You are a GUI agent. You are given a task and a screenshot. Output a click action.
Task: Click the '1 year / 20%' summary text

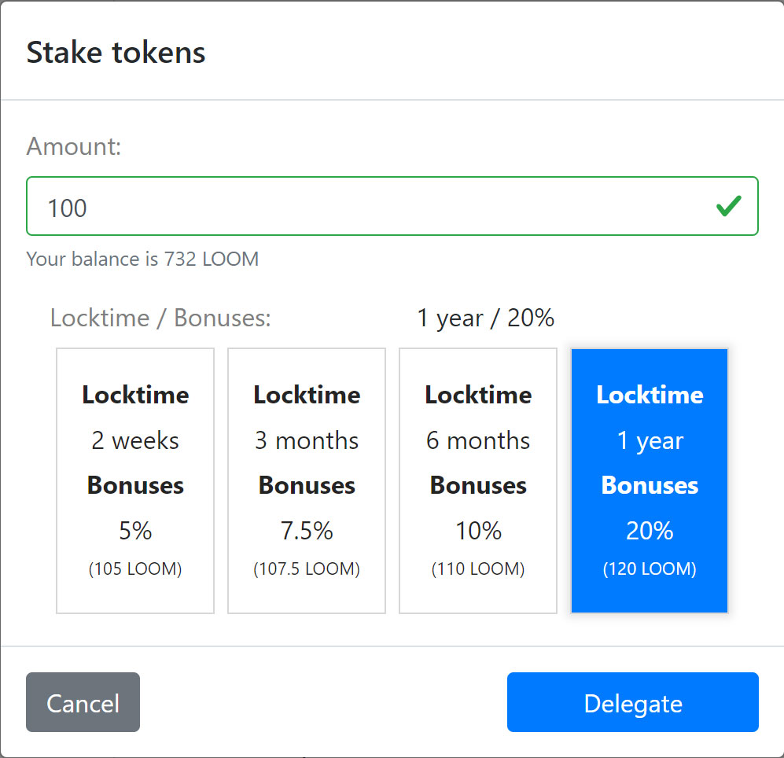coord(485,318)
